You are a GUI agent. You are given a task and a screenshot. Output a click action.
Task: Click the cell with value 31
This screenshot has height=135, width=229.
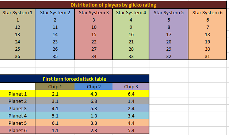coord(207,56)
